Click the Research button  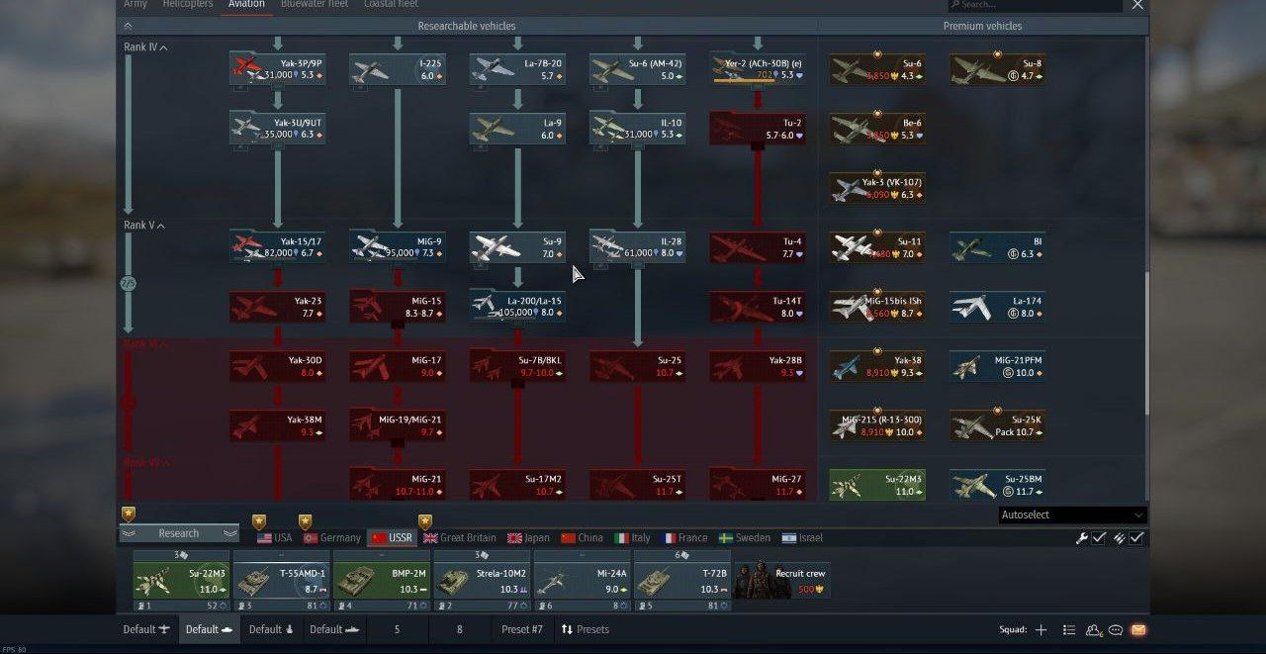point(179,533)
